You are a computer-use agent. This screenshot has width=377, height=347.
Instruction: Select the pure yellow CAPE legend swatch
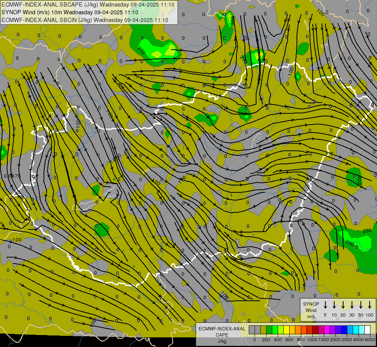287,330
